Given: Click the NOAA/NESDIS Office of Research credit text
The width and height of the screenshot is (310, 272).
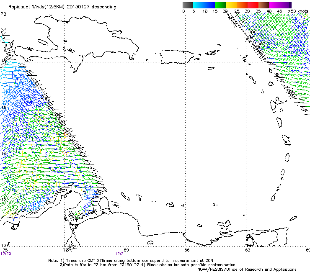Looking at the screenshot, I should pyautogui.click(x=247, y=269).
